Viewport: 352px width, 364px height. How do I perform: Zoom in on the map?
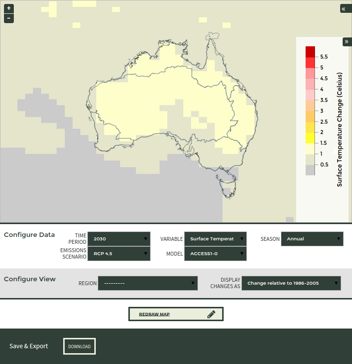[9, 8]
